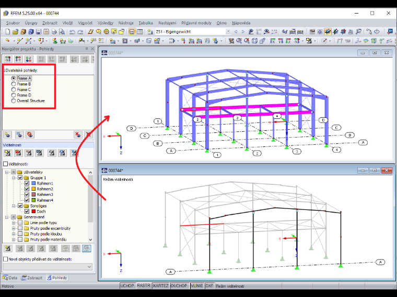The image size is (397, 297).
Task: Click the first visibility microscope icon
Action: pyautogui.click(x=8, y=153)
